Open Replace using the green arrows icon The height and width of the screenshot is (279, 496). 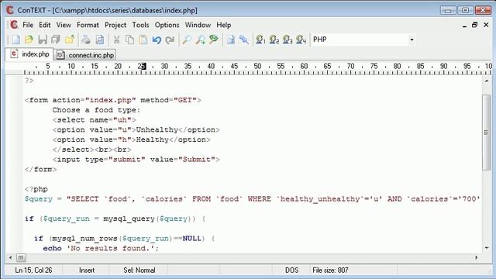click(x=214, y=40)
